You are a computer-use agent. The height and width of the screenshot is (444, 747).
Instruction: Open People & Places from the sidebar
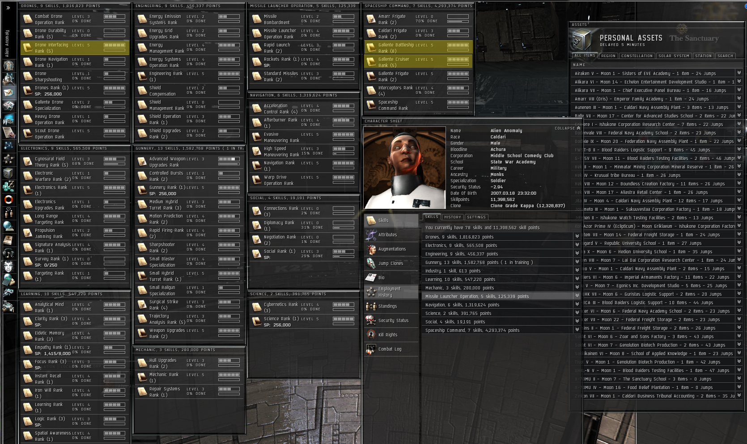click(x=8, y=79)
